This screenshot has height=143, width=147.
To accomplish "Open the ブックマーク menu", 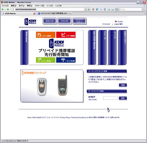I will pos(39,6).
